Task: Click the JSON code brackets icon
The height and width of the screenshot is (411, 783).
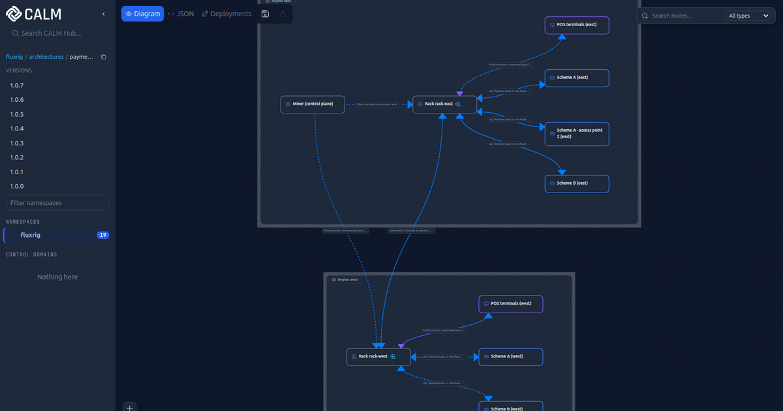Action: pos(171,14)
